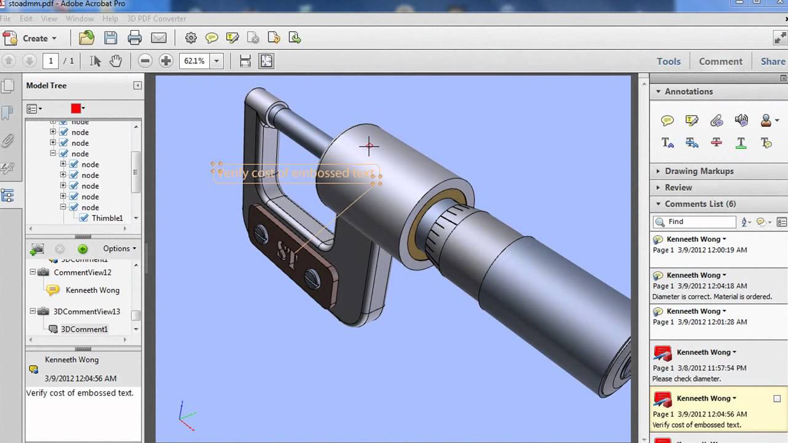Open the model tree highlight color swatch

click(x=78, y=109)
